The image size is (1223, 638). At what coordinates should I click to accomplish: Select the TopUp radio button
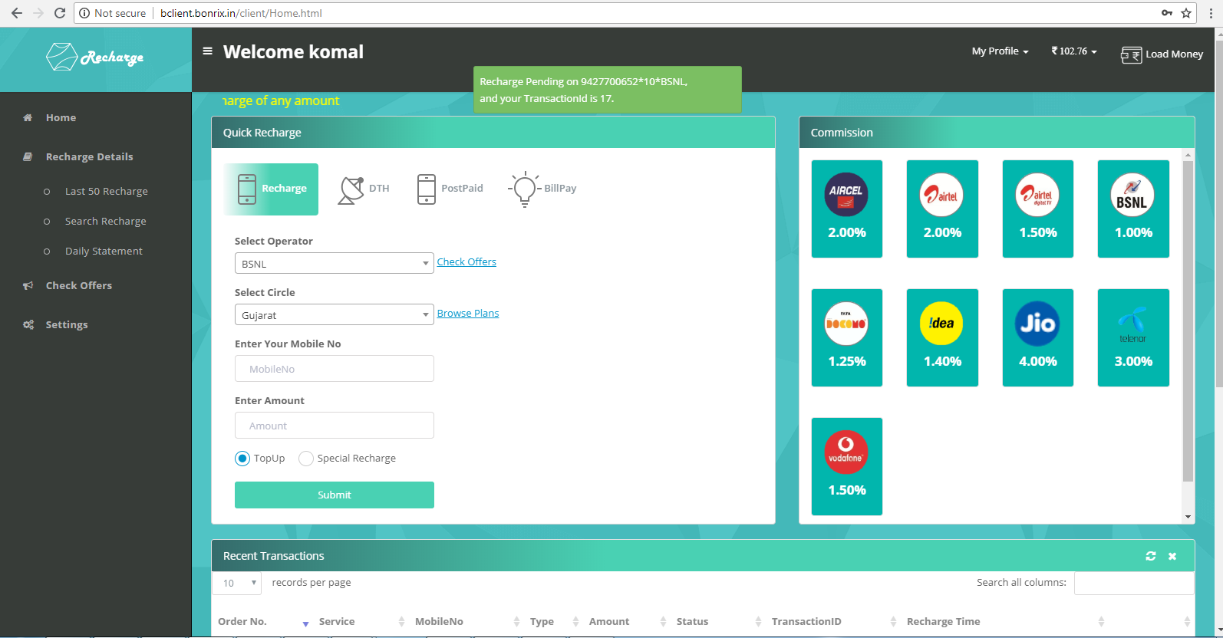coord(242,459)
